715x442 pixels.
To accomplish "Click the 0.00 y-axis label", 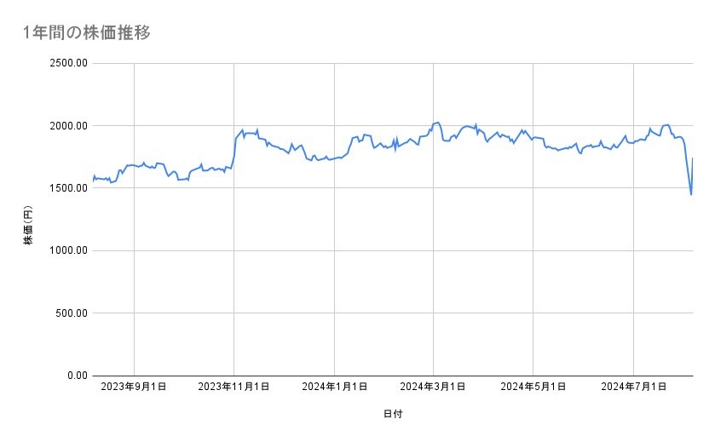I will pos(76,376).
